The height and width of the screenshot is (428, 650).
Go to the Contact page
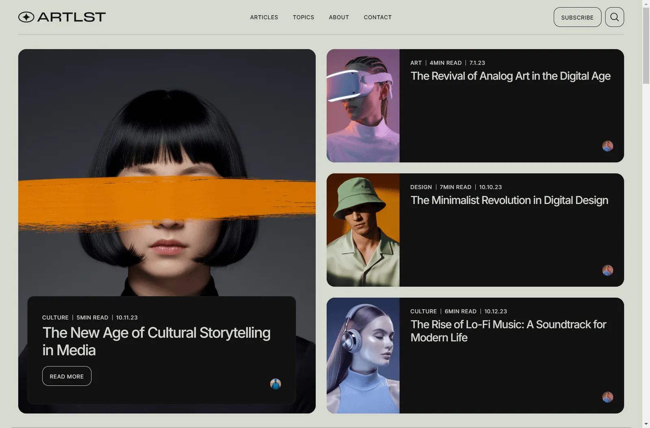point(377,17)
